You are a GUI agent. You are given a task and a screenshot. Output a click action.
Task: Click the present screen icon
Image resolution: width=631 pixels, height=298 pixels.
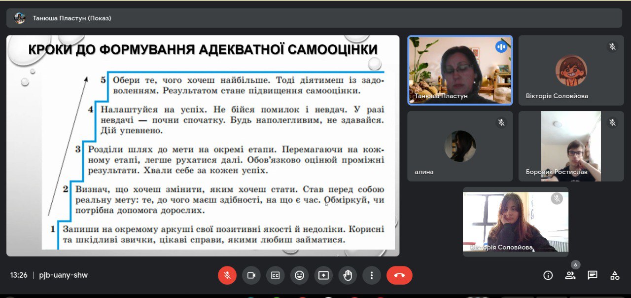323,275
